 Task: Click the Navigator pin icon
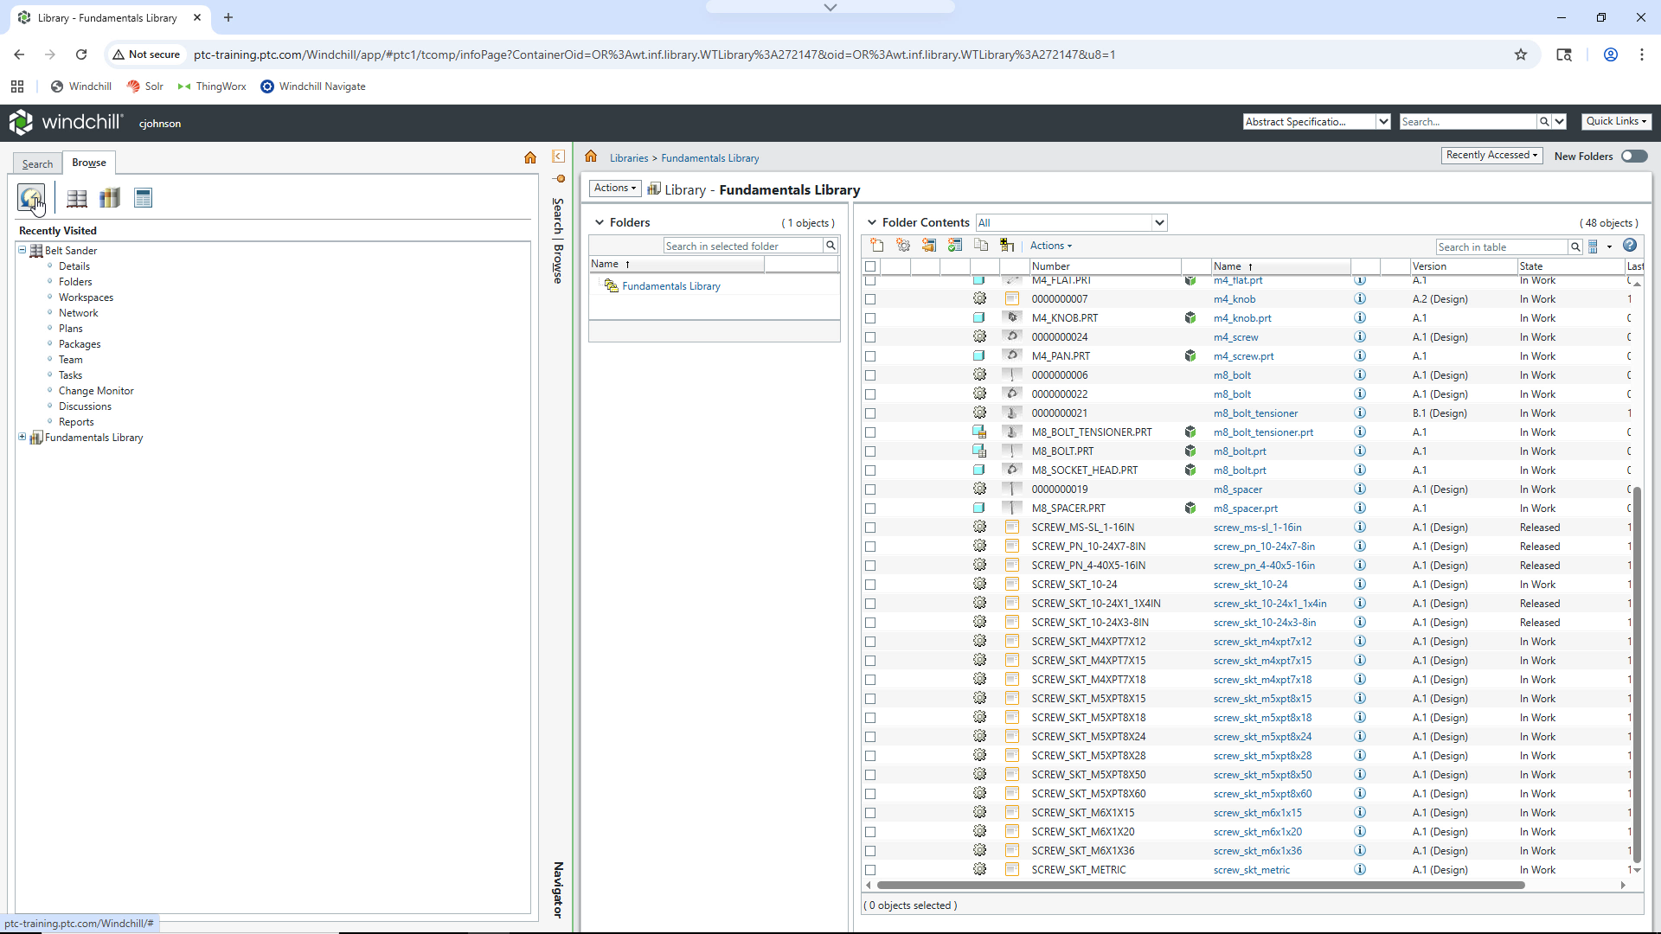(x=559, y=179)
